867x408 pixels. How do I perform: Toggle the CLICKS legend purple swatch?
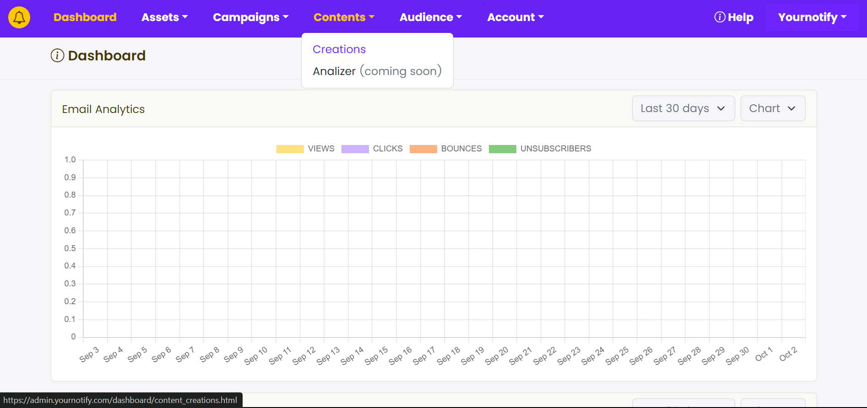click(355, 149)
